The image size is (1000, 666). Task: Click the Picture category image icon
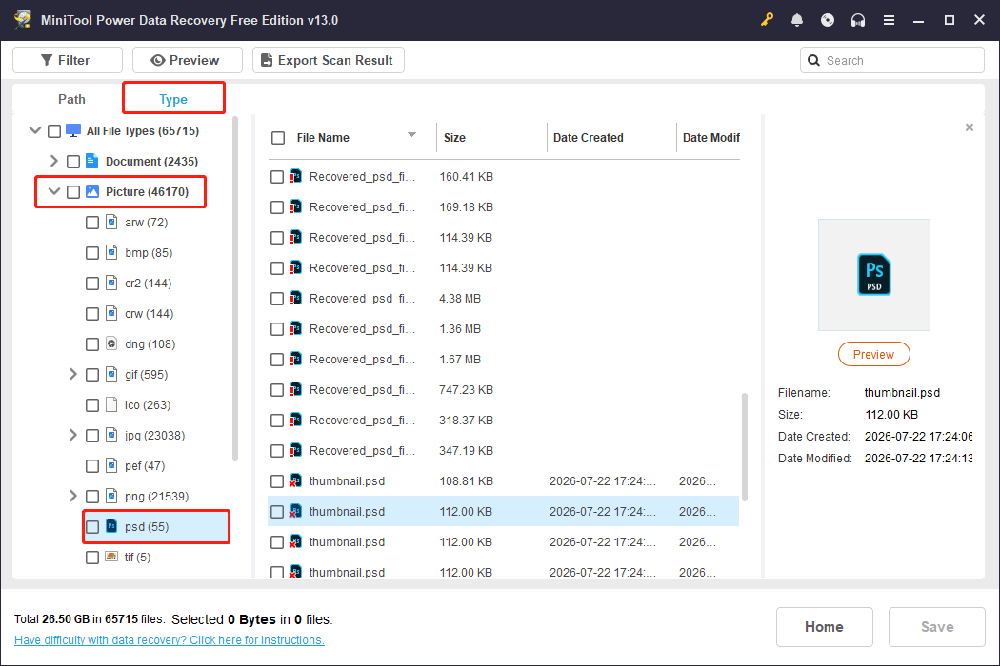92,192
